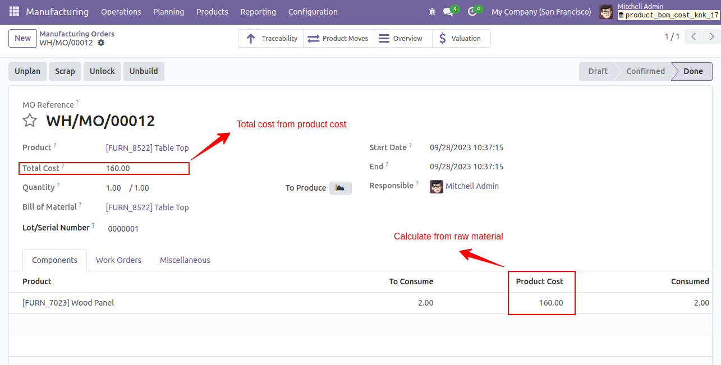Sort by Consumed column header

(x=690, y=281)
